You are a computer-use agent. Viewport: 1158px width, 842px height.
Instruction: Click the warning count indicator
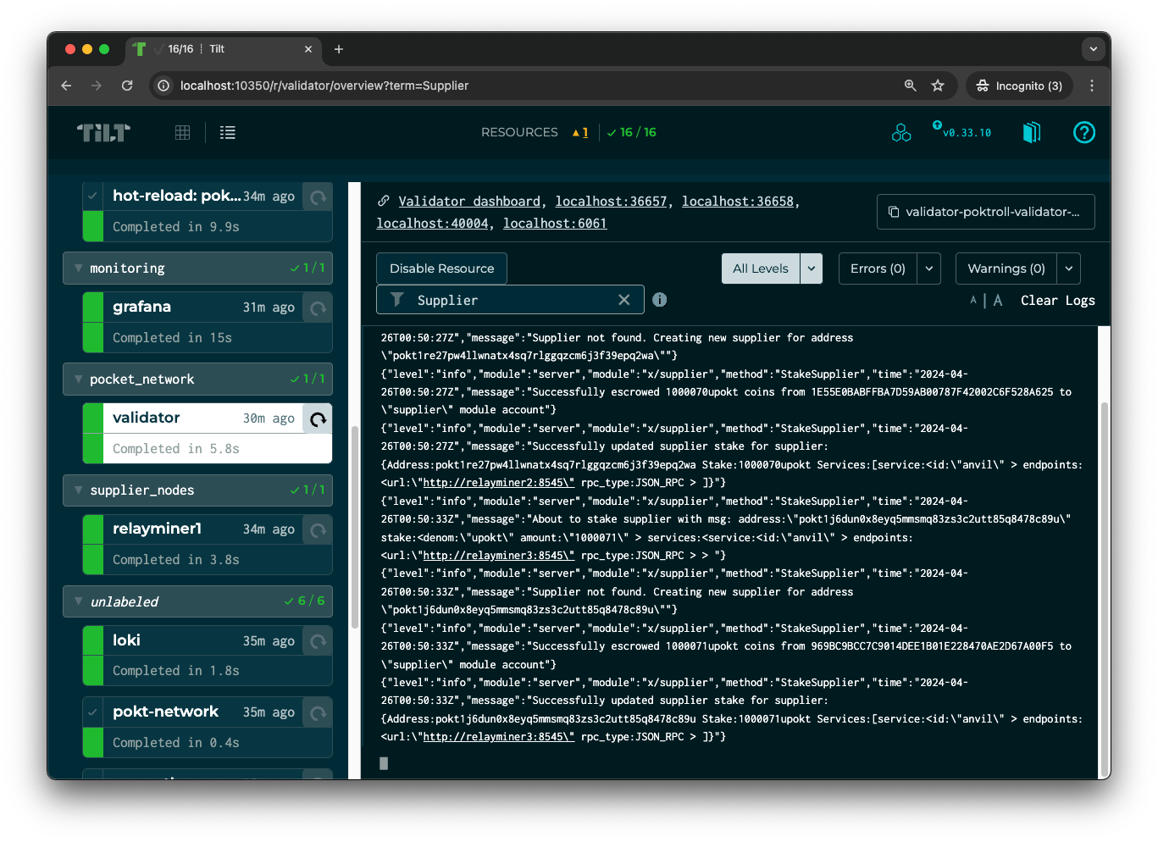tap(580, 132)
